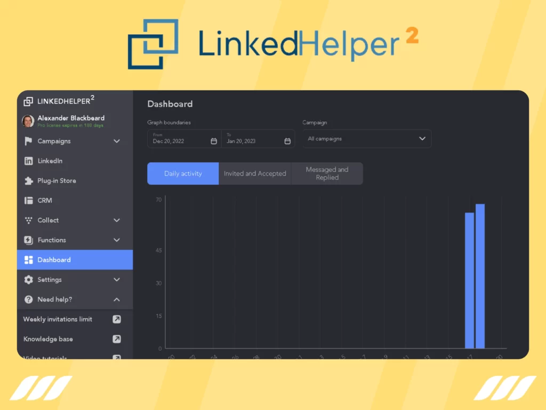Click the From date field Dec 20, 2022
Screen dimensions: 546x410
coord(184,139)
